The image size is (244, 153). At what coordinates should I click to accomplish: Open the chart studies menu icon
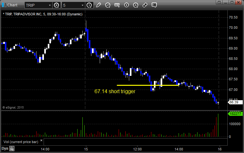[x=107, y=5]
